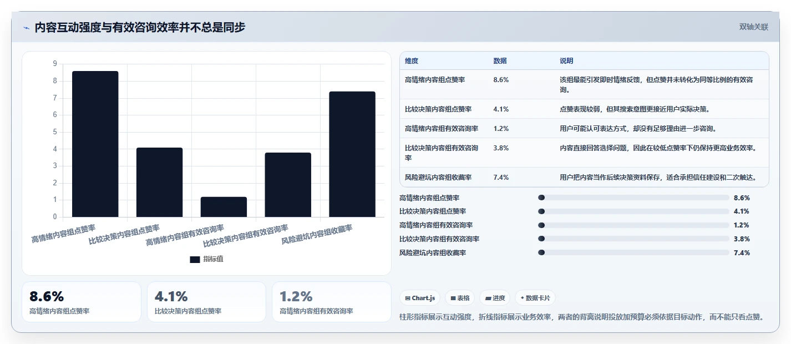Select the 高情绪内容组点赞率 table row name
The height and width of the screenshot is (344, 791).
click(x=435, y=80)
